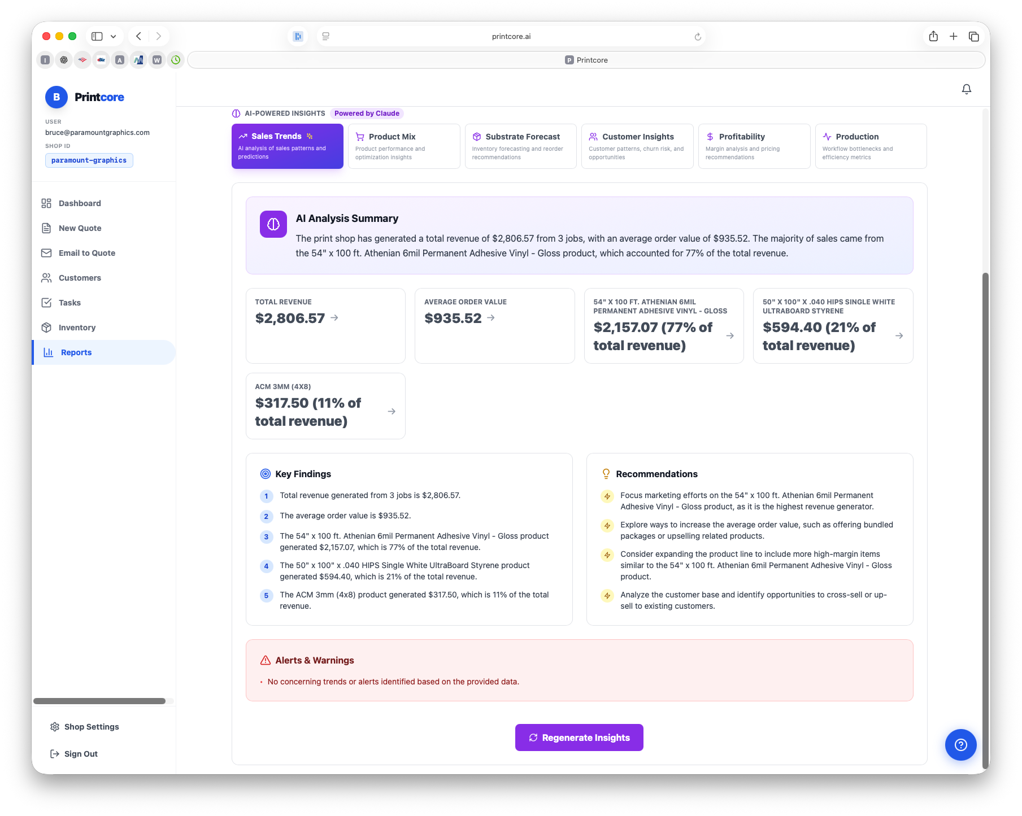
Task: Reload the printcore.ai page in Safari
Action: pos(697,36)
